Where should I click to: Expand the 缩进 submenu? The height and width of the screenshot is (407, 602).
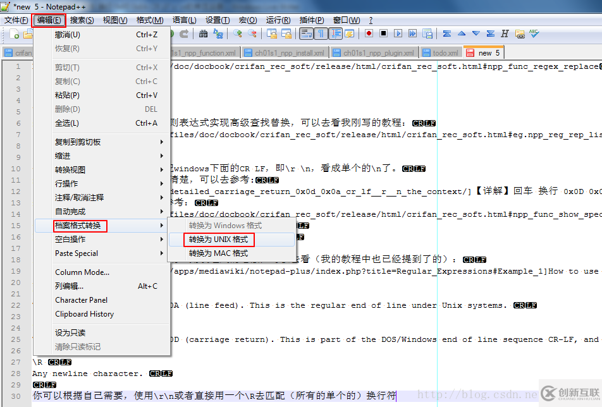tap(102, 155)
